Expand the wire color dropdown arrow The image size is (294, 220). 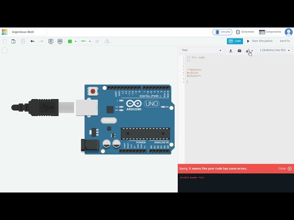[76, 41]
